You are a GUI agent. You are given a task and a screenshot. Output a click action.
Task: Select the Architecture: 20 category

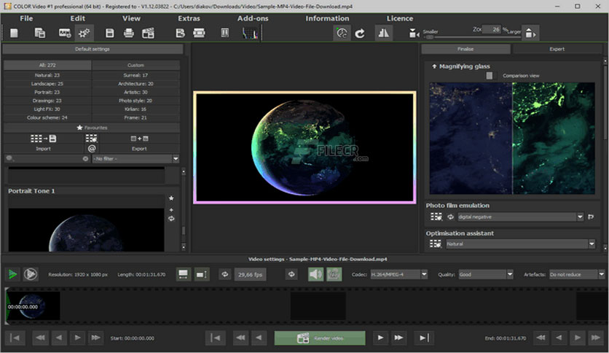pyautogui.click(x=135, y=84)
